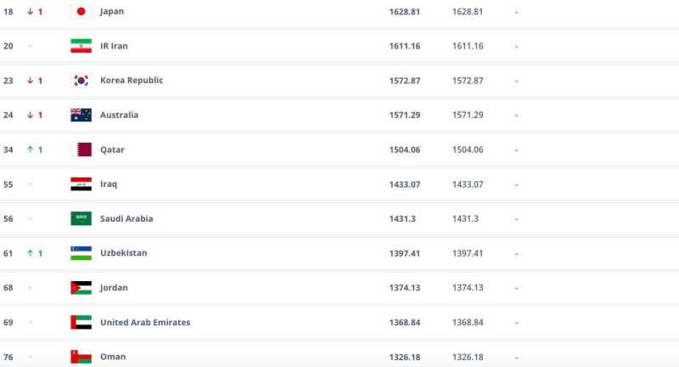Open the Japan team link
679x367 pixels.
(x=112, y=12)
